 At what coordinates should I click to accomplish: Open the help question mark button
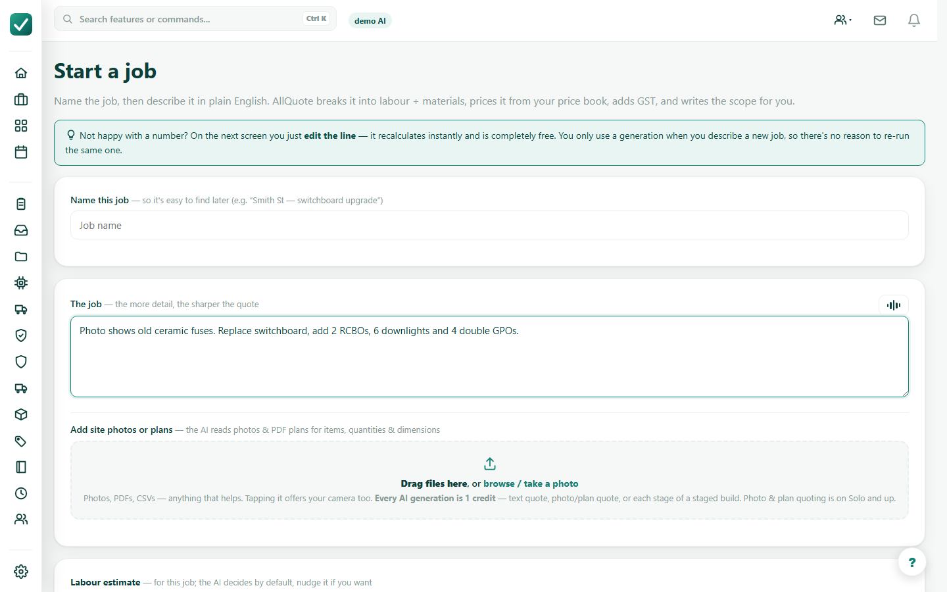[x=912, y=562]
